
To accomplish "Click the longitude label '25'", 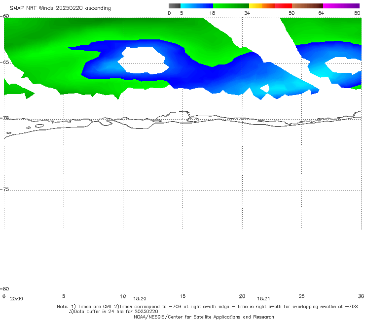I will tap(301, 296).
